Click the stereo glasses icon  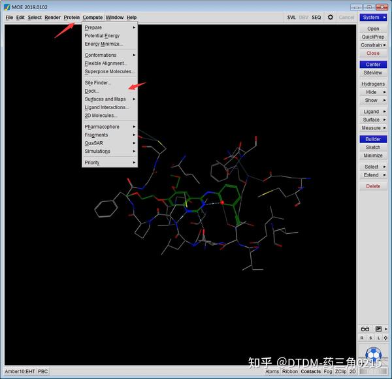[365, 328]
